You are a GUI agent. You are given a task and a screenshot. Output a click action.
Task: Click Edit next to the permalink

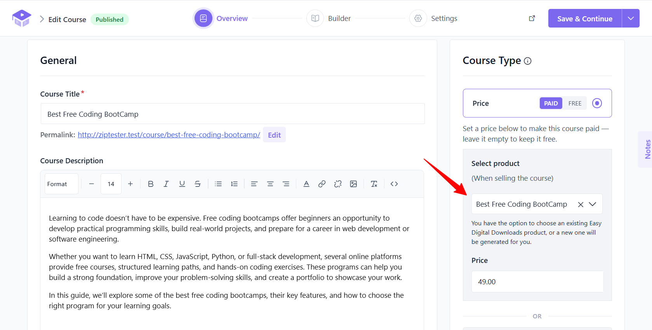(274, 135)
